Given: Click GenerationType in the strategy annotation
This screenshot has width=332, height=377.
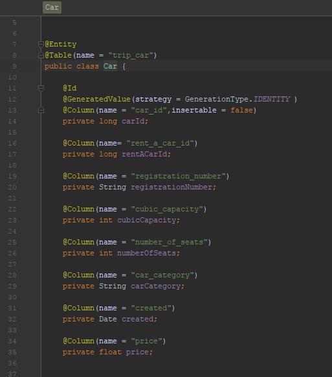Looking at the screenshot, I should [216, 100].
